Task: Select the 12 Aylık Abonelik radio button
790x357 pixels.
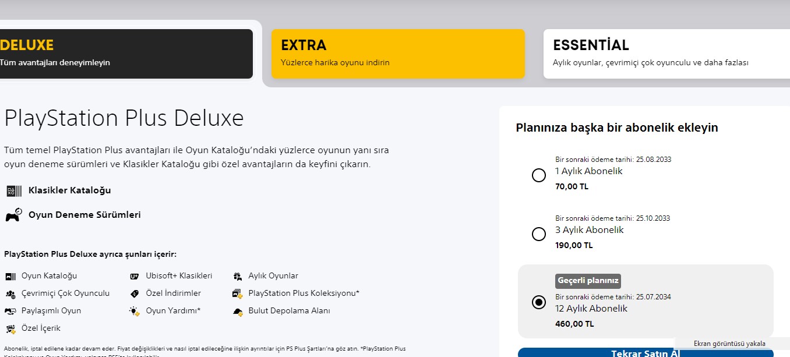Action: [539, 302]
